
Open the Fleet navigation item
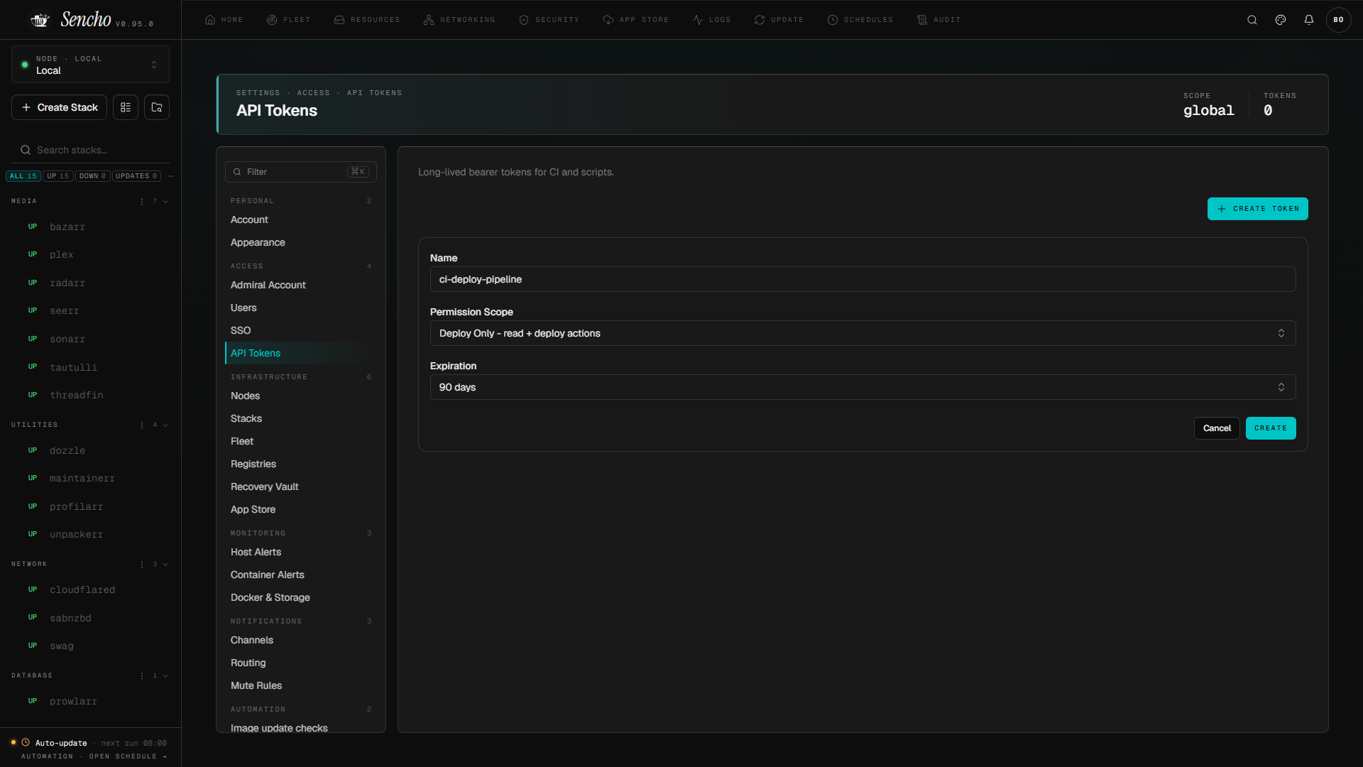[288, 20]
